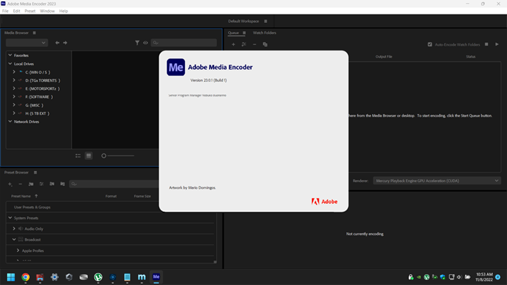
Task: Adjust the thumbnail zoom slider handle
Action: (x=104, y=156)
